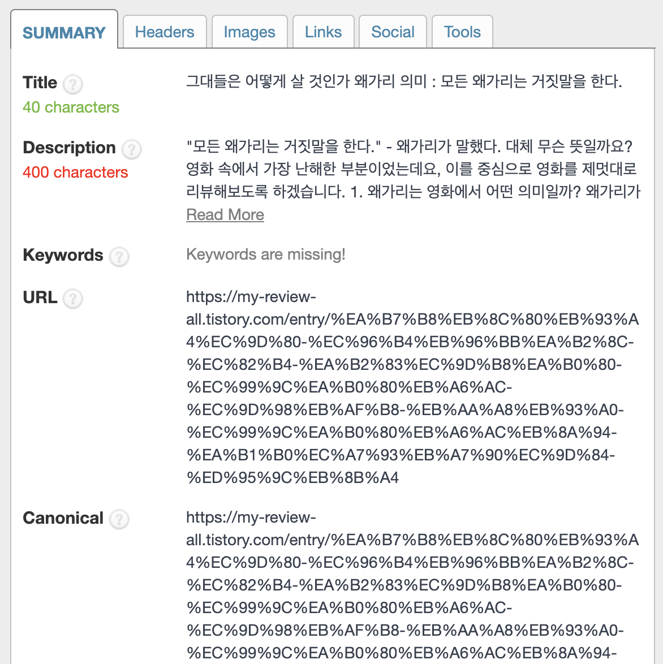Click the green 40 characters count

tap(70, 107)
